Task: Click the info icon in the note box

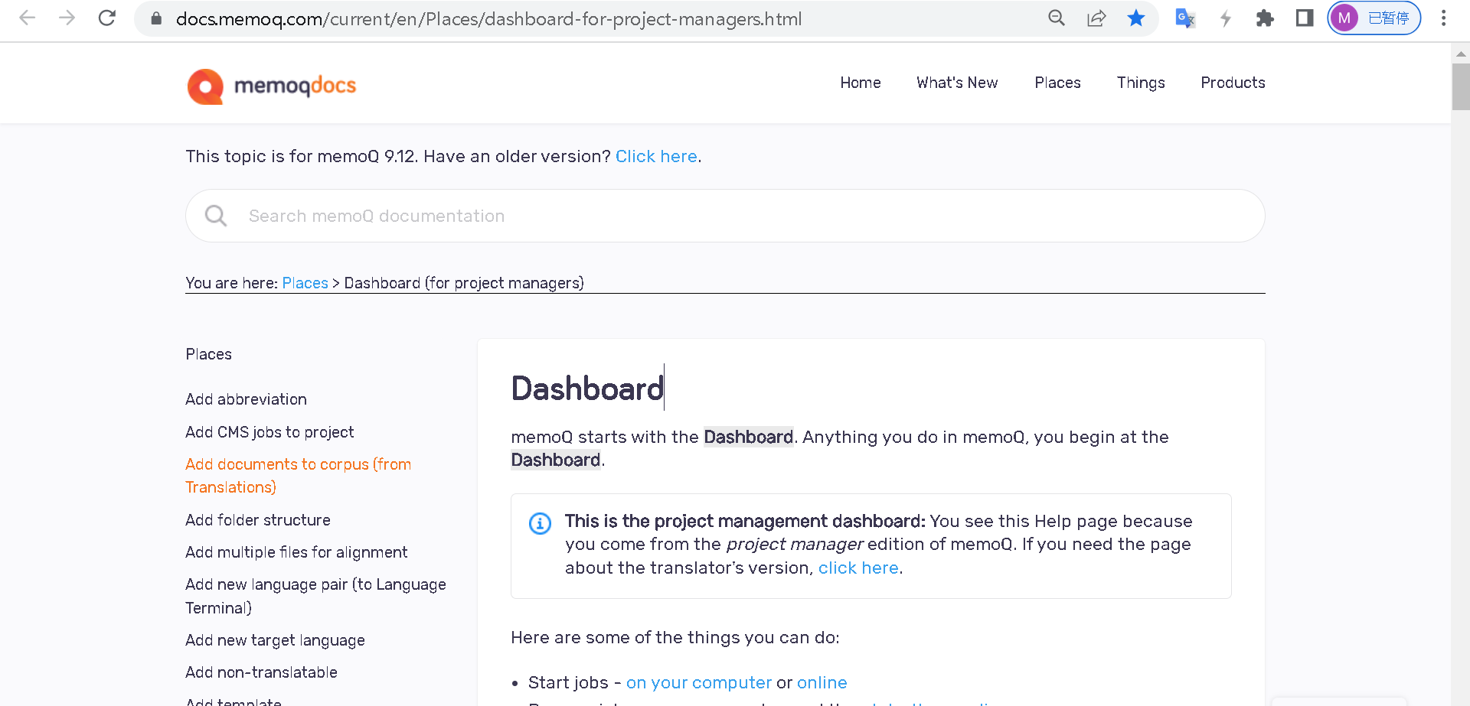Action: click(540, 523)
